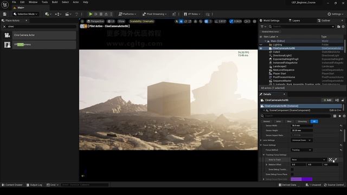Image resolution: width=347 pixels, height=195 pixels.
Task: Open the editor Settings menu
Action: (x=335, y=14)
